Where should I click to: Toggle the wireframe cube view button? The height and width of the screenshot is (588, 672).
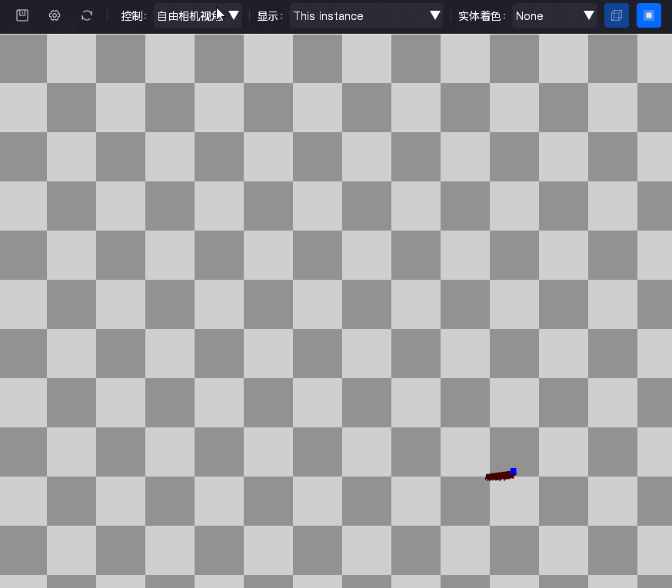(x=617, y=15)
